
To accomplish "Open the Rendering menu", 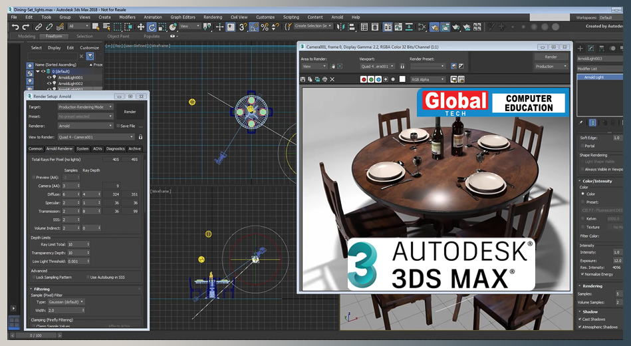I will click(213, 17).
